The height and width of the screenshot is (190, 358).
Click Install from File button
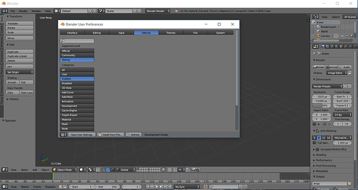click(x=111, y=134)
